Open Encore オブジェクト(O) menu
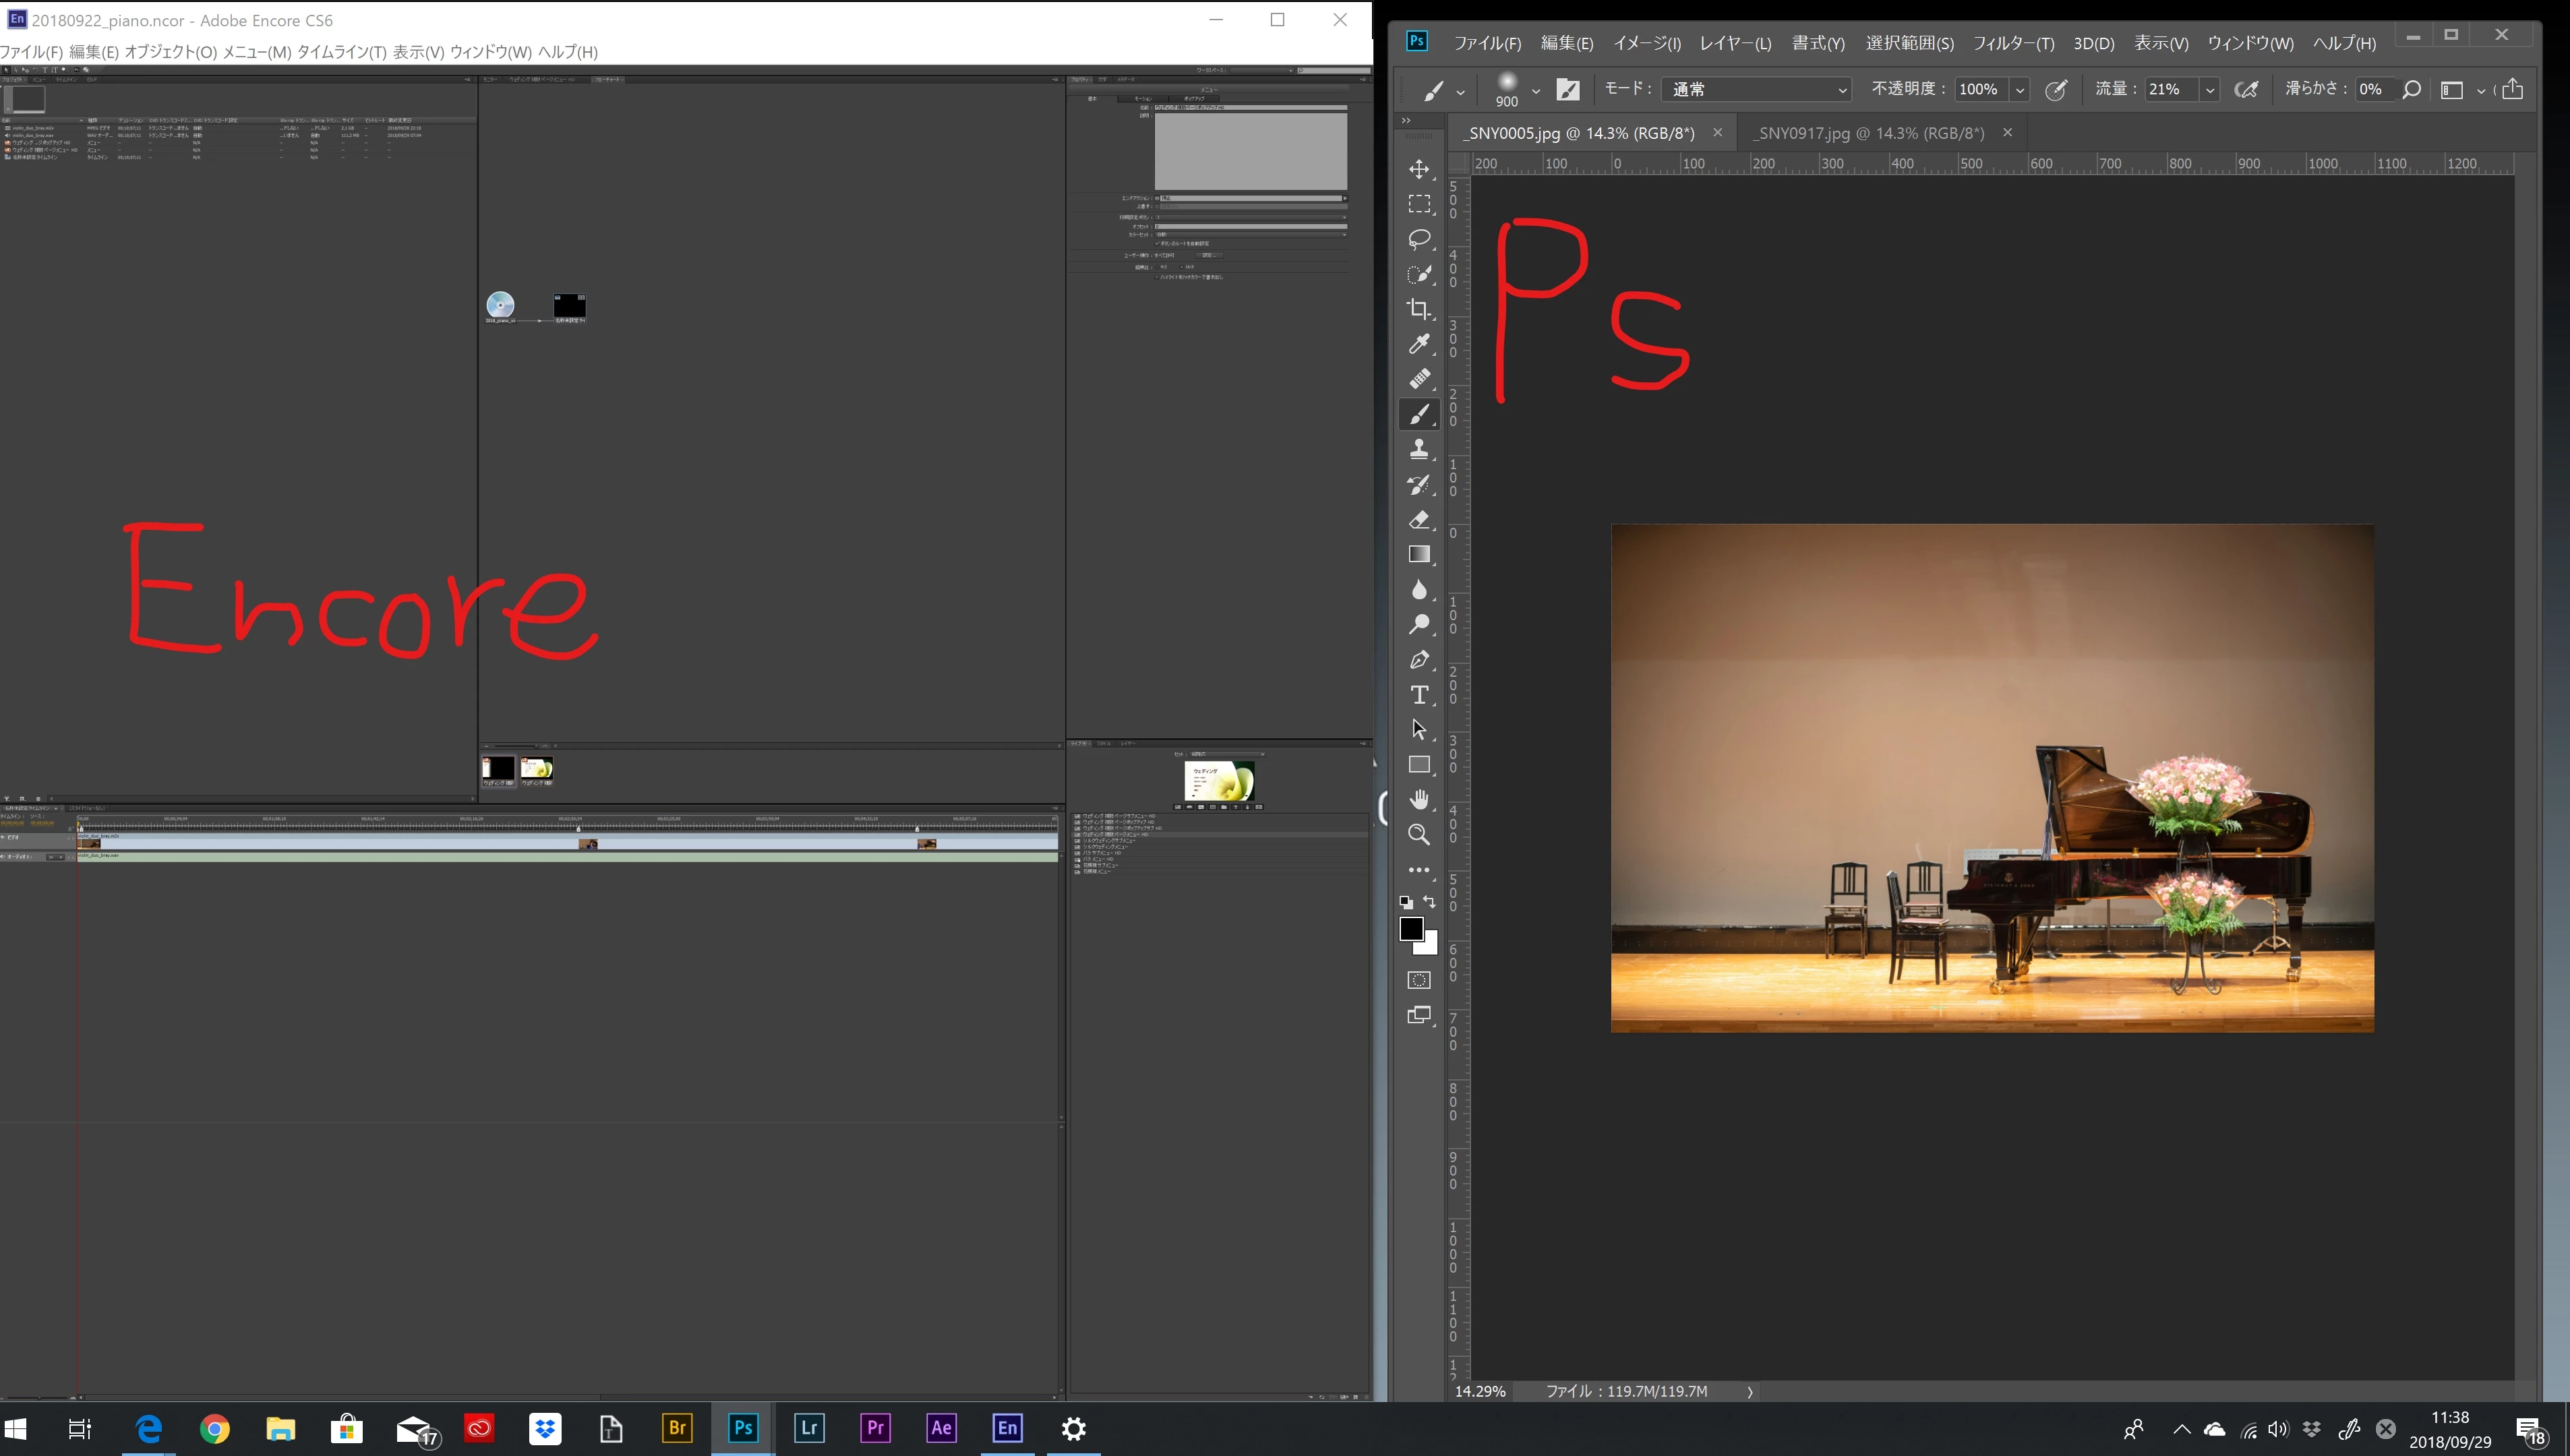The width and height of the screenshot is (2570, 1456). point(170,52)
